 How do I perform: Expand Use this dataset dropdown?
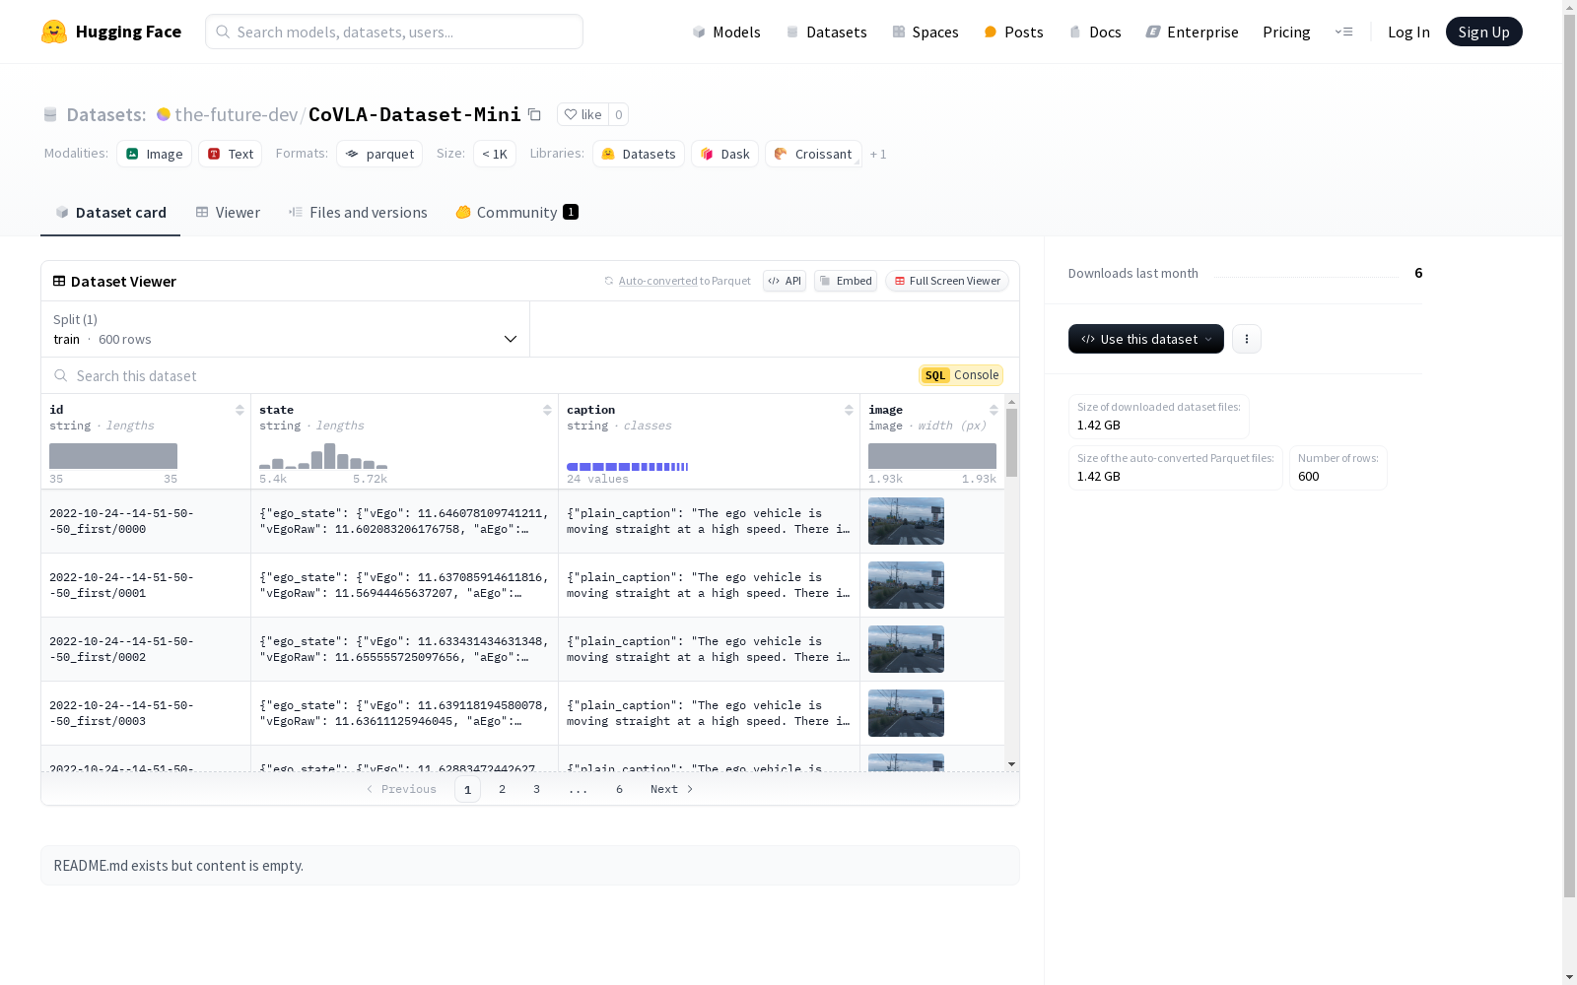pyautogui.click(x=1146, y=339)
